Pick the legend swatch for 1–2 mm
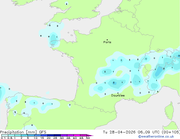This screenshot has width=180, height=139. click(x=18, y=135)
